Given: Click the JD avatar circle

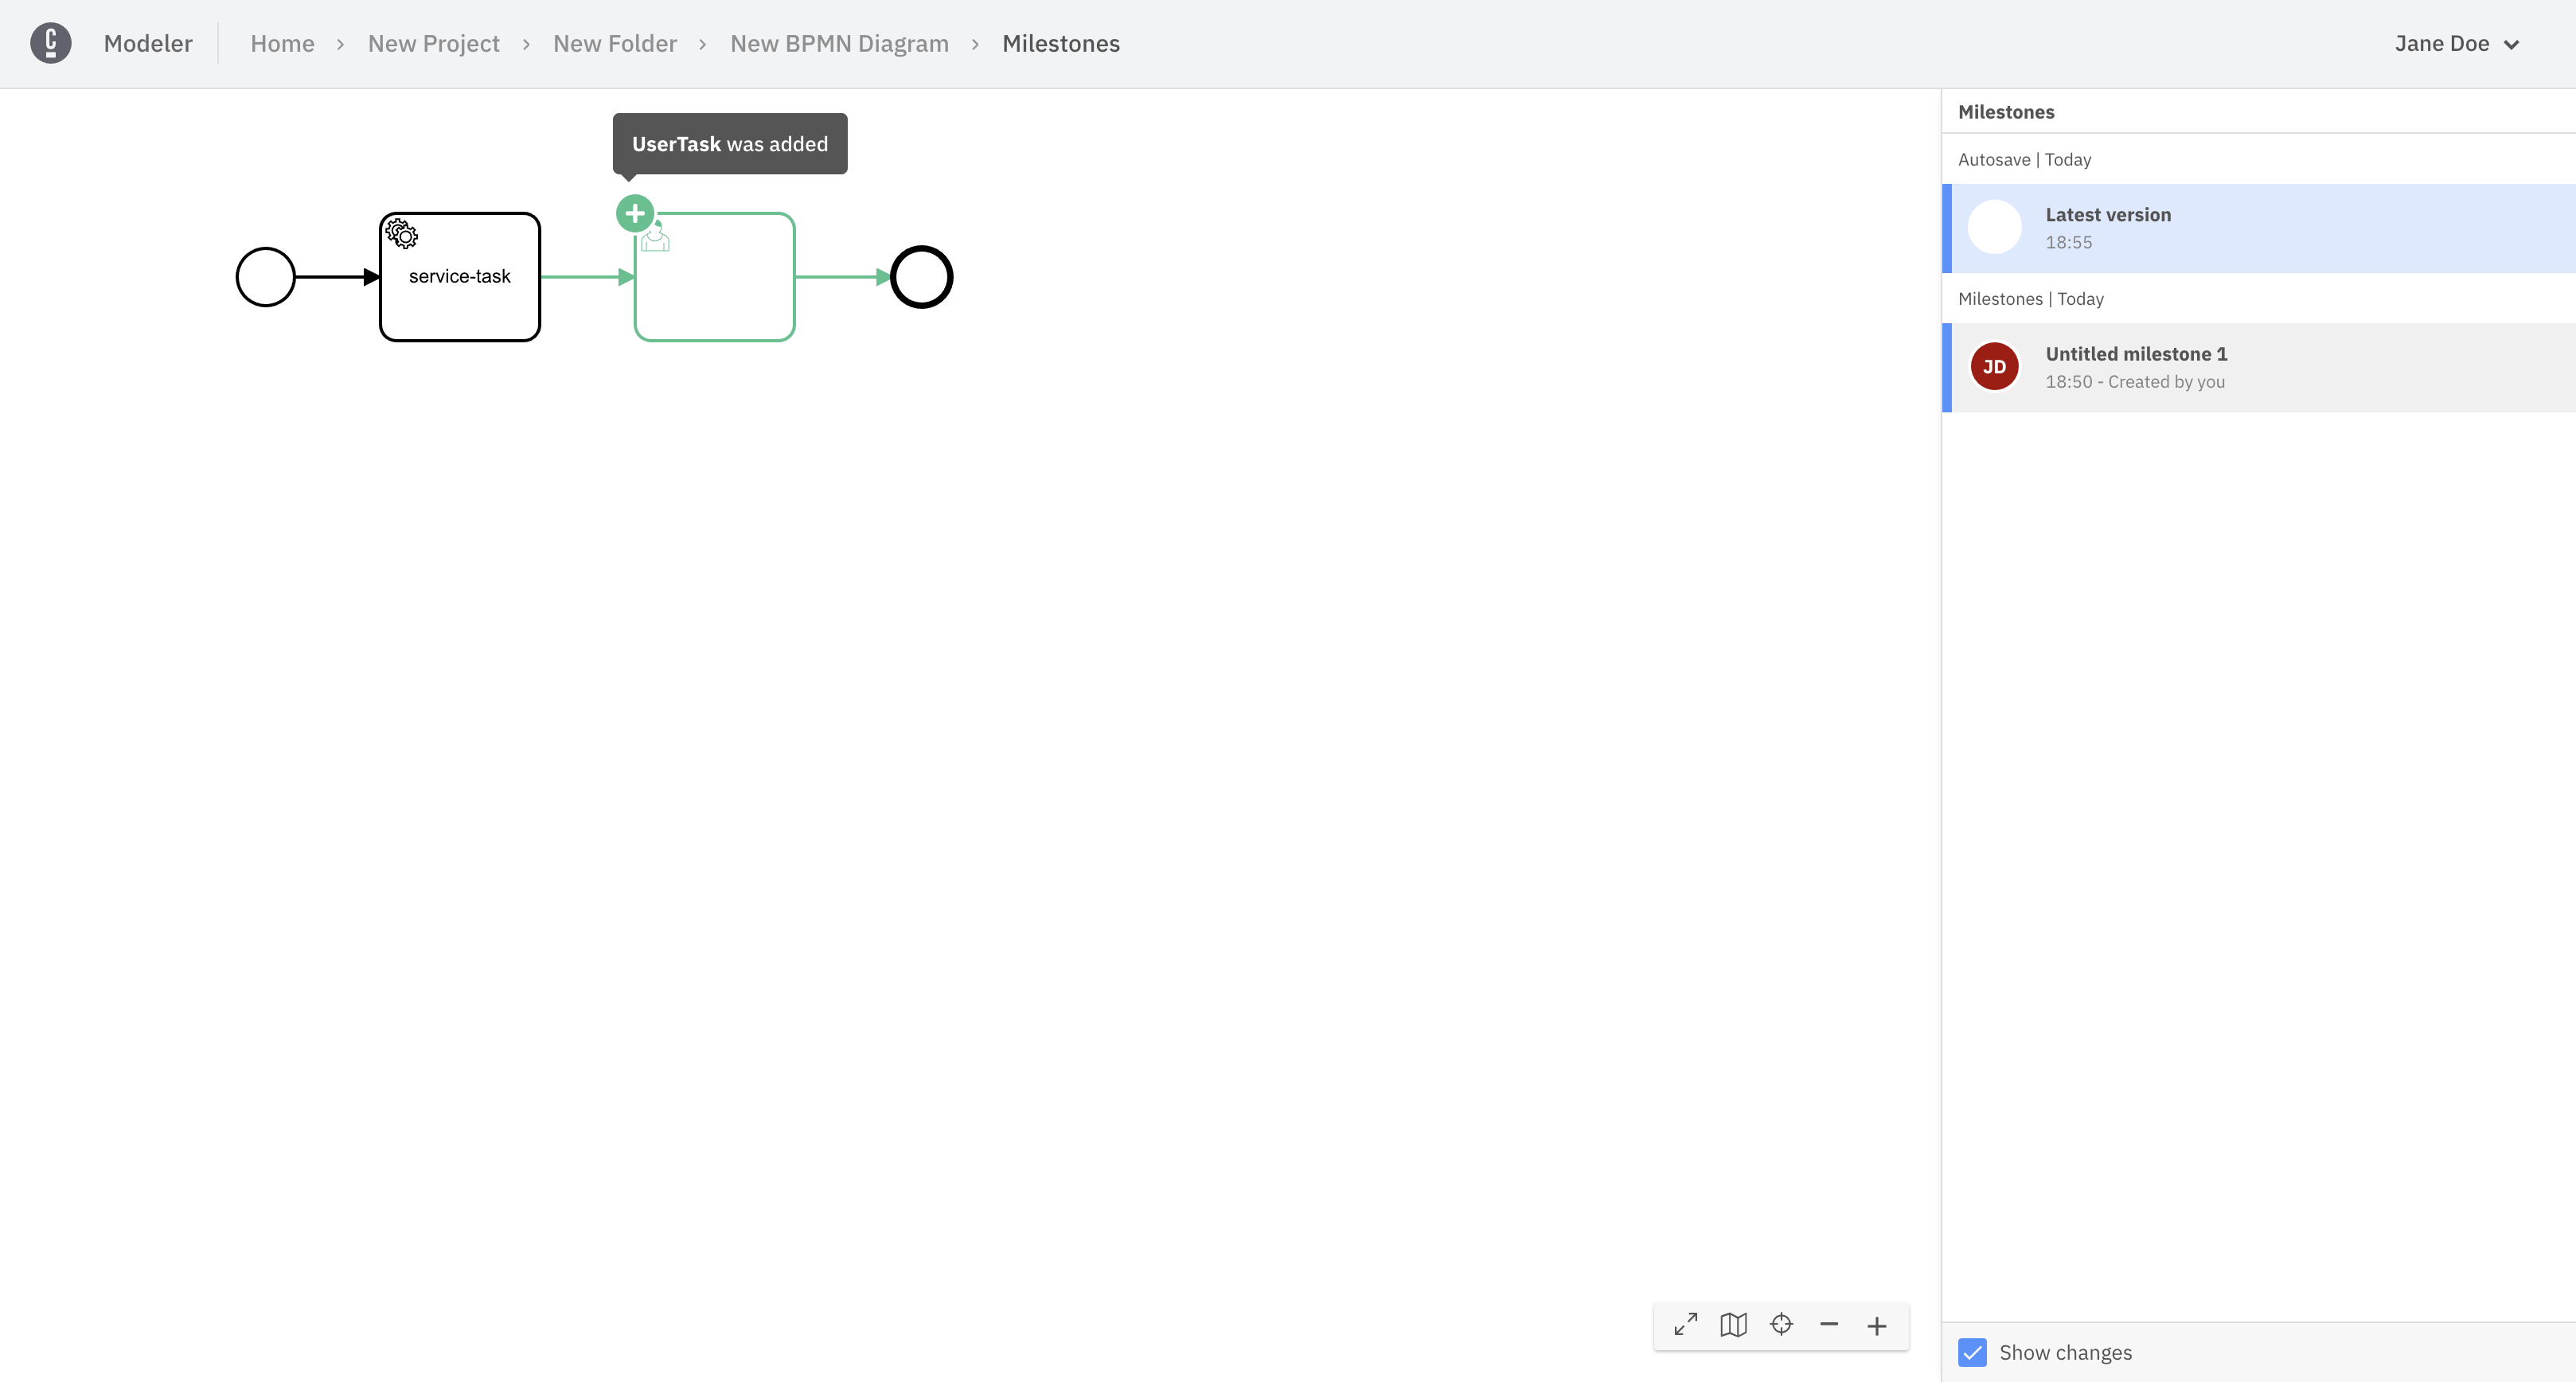Looking at the screenshot, I should [x=1994, y=367].
